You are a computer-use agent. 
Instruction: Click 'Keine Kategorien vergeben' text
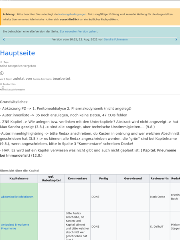[18, 66]
